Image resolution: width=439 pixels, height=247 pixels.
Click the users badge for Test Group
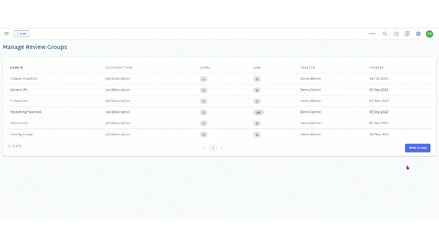point(203,123)
